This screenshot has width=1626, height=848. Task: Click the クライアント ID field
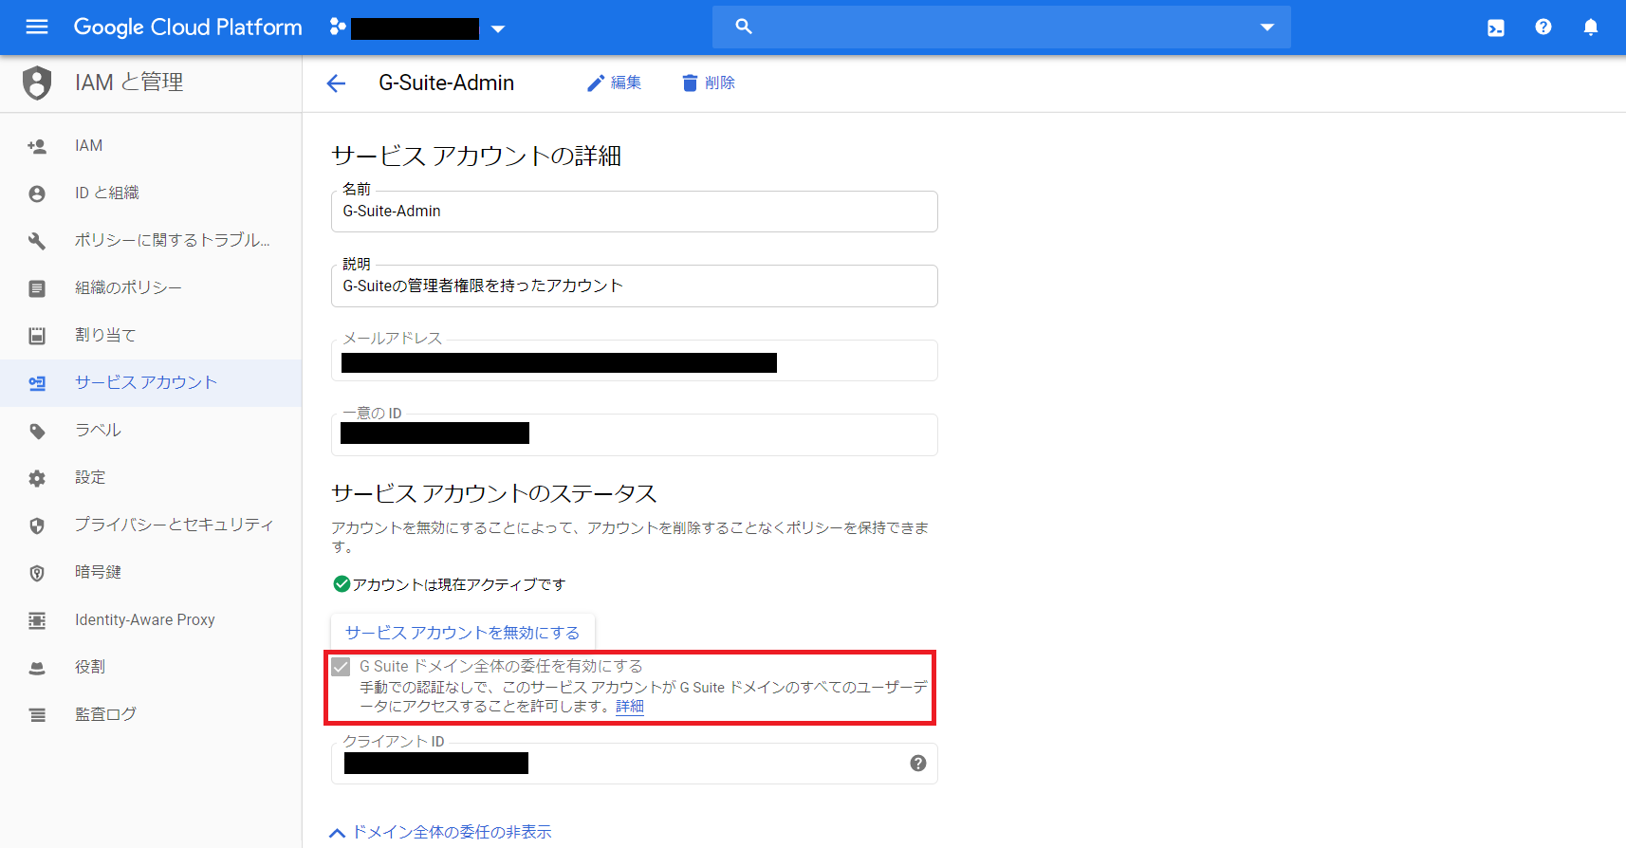pyautogui.click(x=634, y=764)
